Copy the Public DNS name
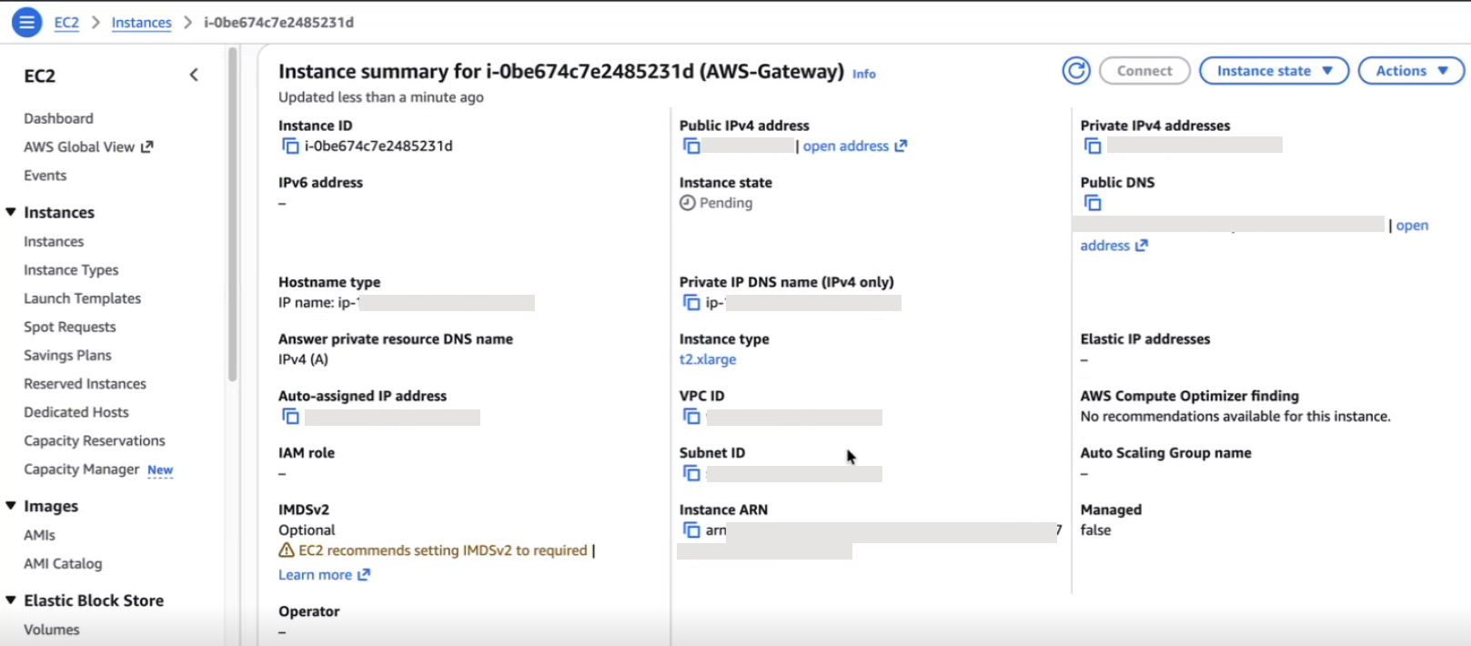 [x=1093, y=203]
